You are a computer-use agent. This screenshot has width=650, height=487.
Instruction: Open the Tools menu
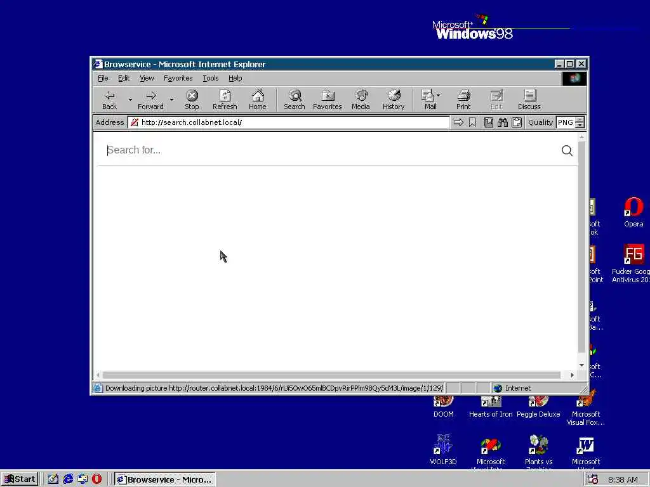(210, 78)
